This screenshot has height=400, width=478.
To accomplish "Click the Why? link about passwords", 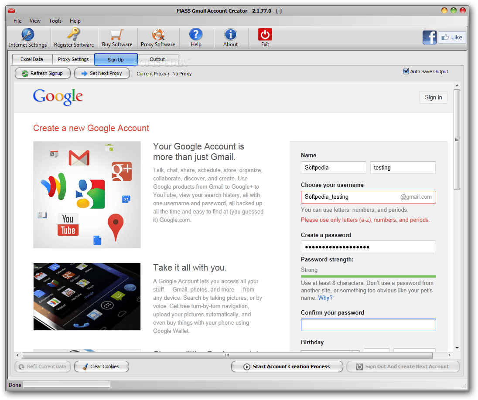I will [325, 298].
